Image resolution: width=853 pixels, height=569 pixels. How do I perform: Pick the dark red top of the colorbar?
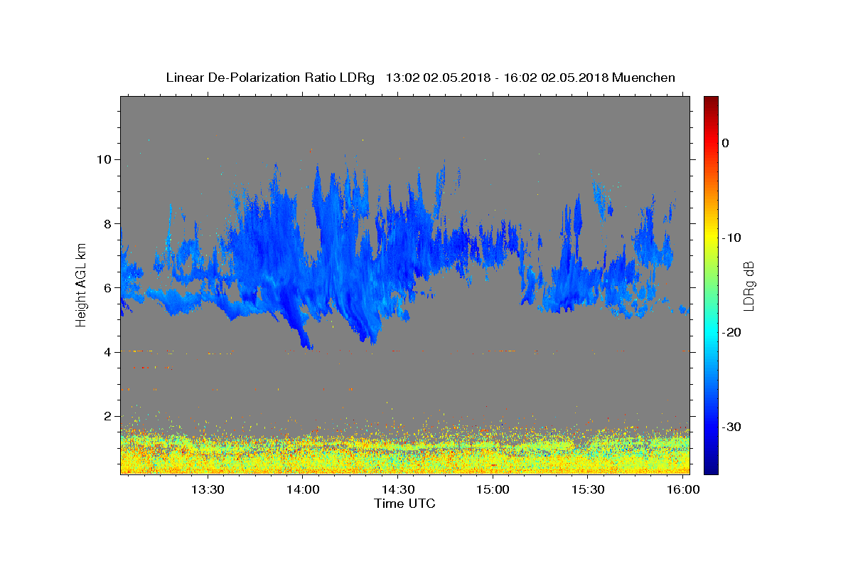(711, 101)
